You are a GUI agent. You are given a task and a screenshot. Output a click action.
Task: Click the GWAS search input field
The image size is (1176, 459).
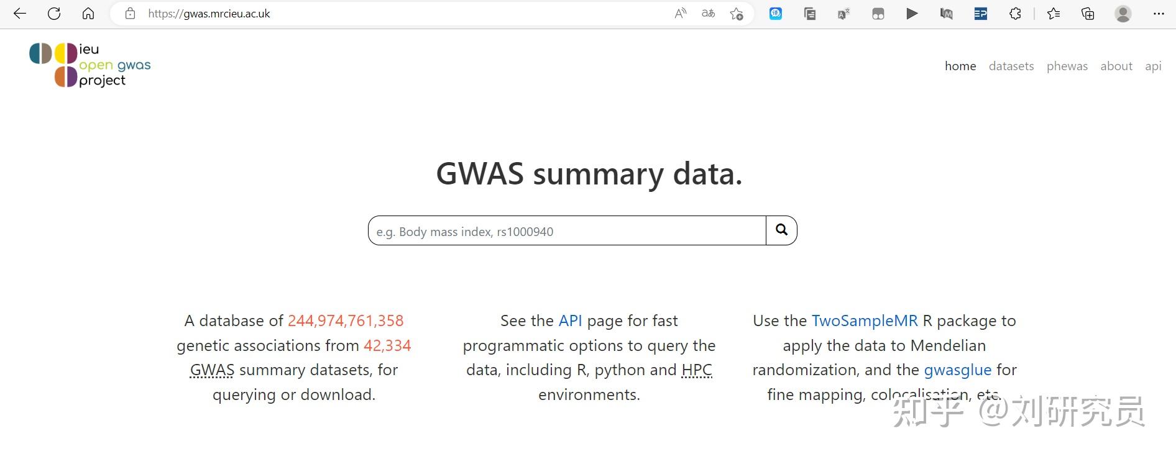[567, 231]
